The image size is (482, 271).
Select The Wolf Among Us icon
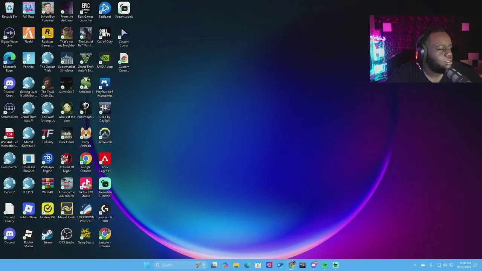[47, 113]
